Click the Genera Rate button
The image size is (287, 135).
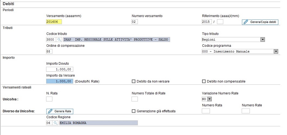(x=60, y=111)
